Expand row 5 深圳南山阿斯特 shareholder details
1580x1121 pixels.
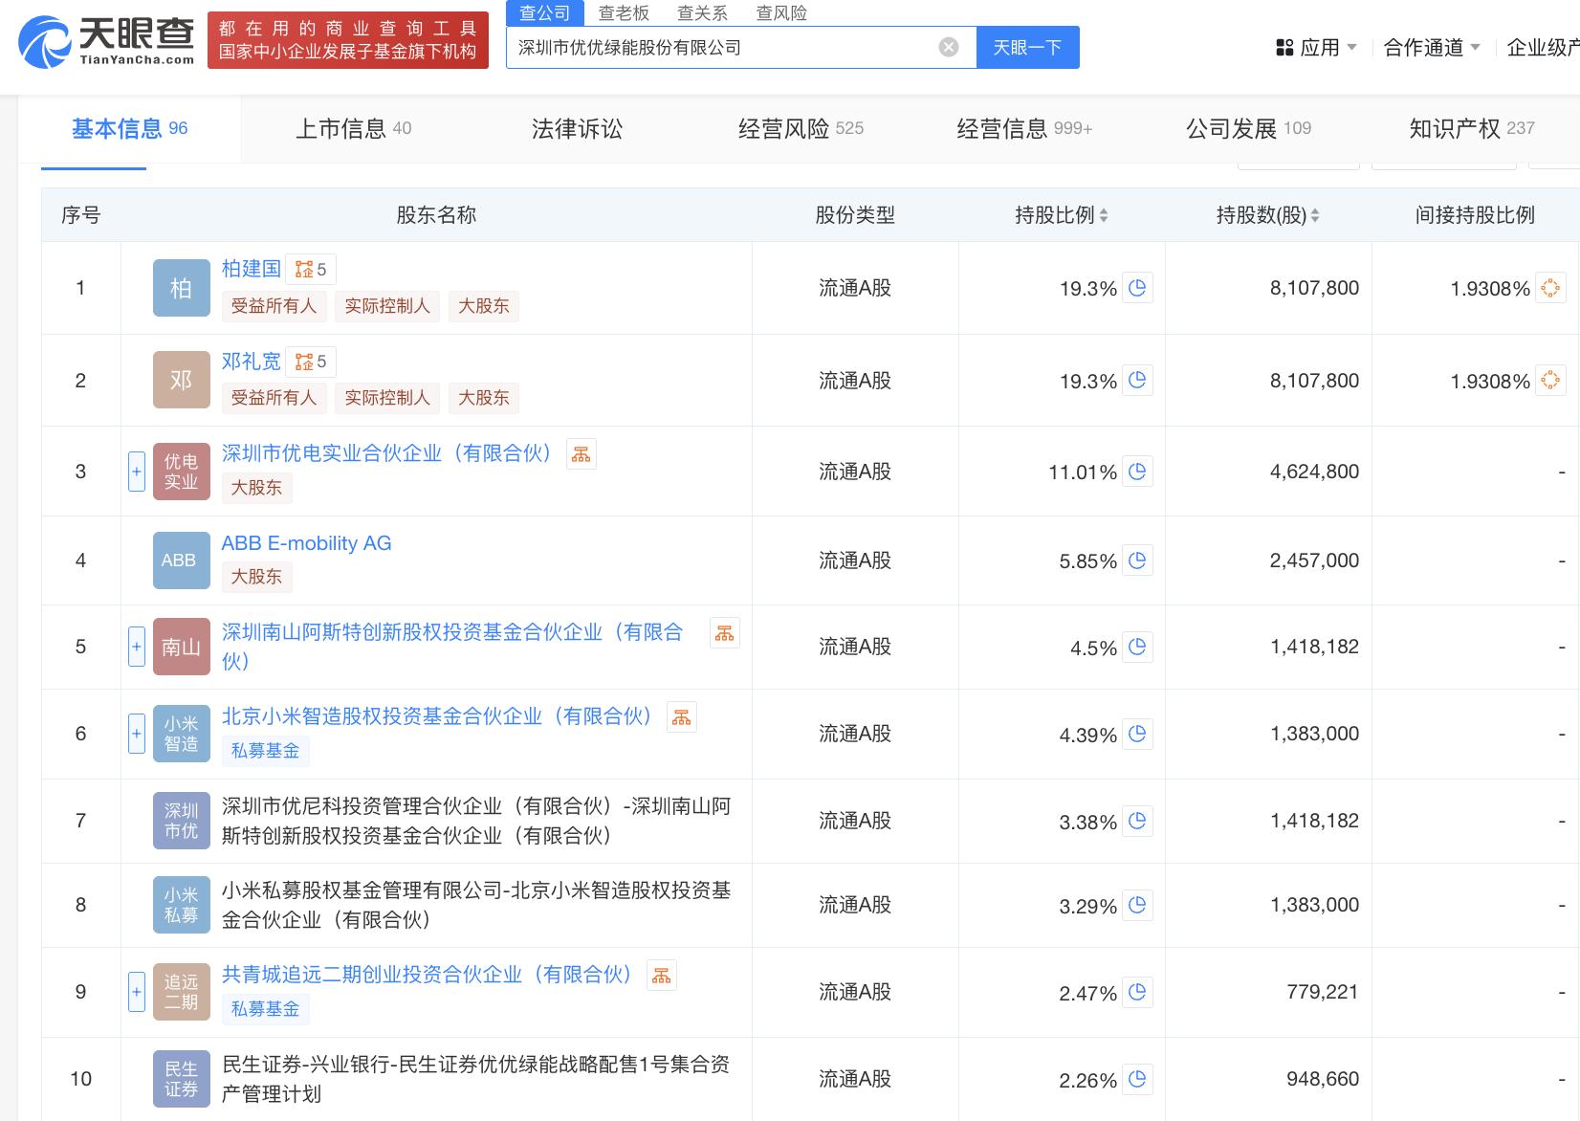pos(137,647)
